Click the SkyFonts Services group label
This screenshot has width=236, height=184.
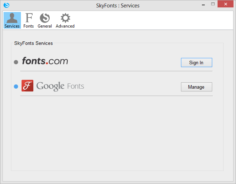coord(33,43)
